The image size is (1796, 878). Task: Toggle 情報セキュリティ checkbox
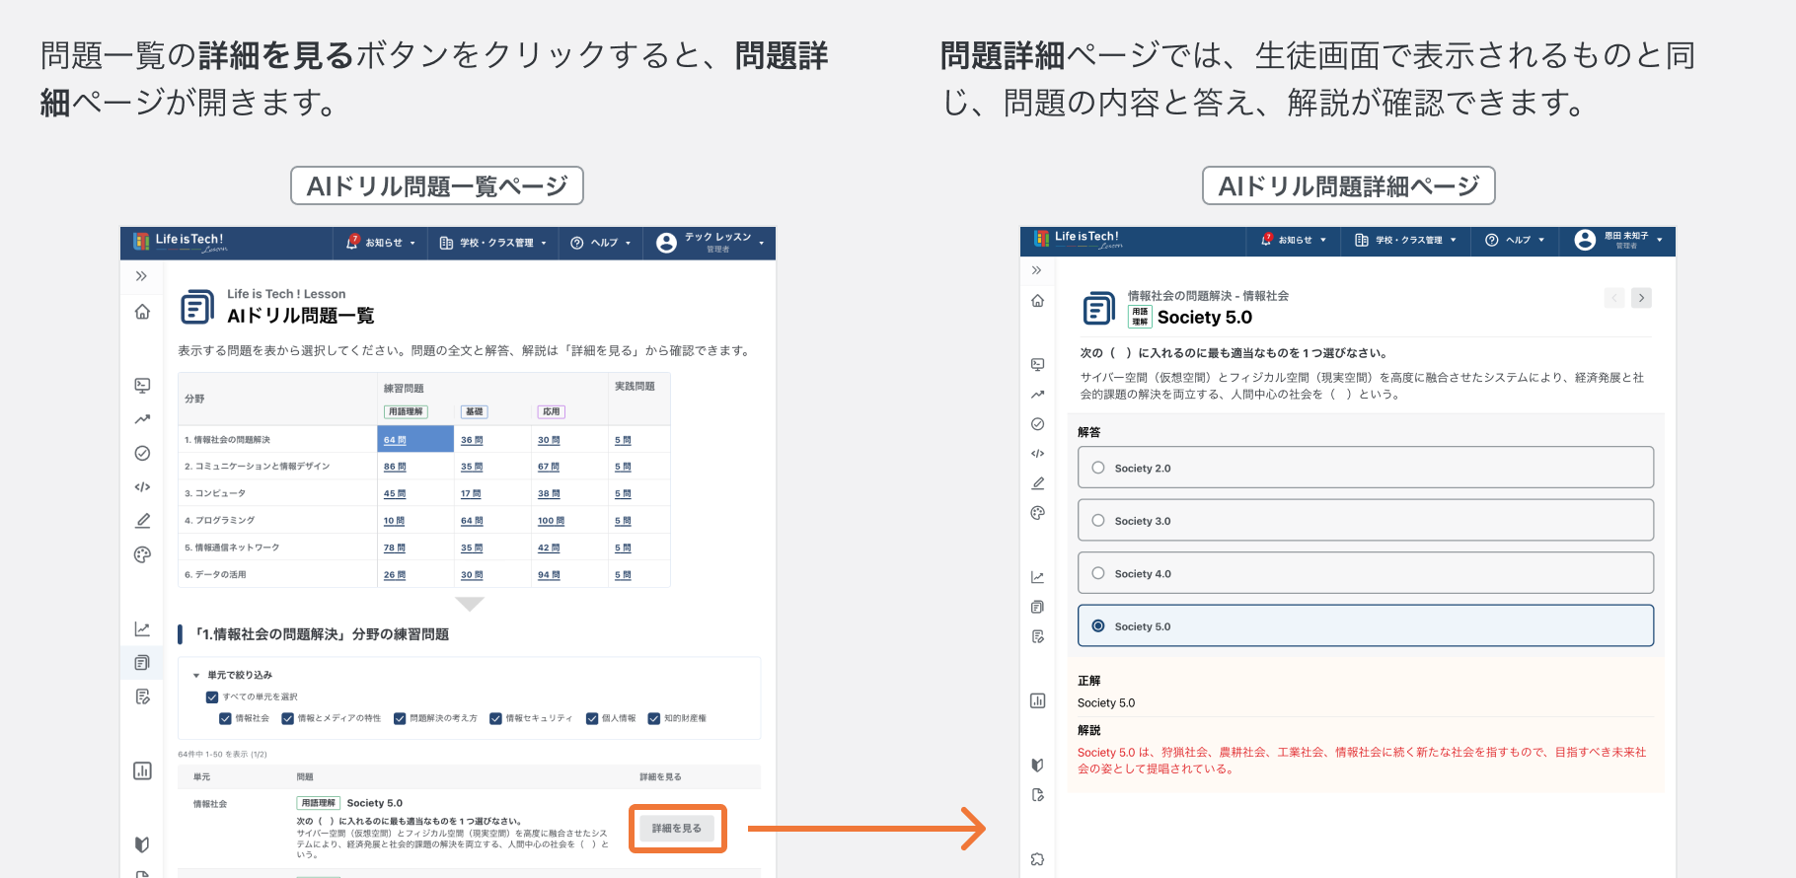pos(495,718)
